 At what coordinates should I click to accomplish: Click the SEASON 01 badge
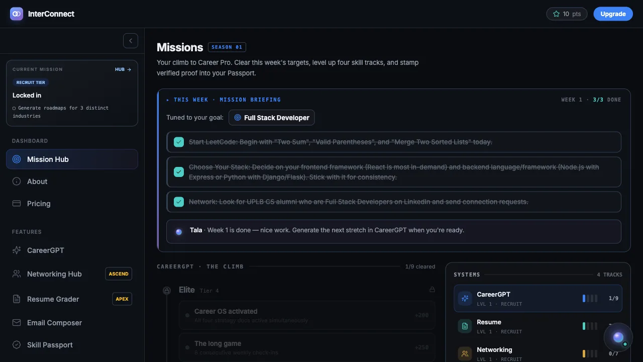click(227, 47)
